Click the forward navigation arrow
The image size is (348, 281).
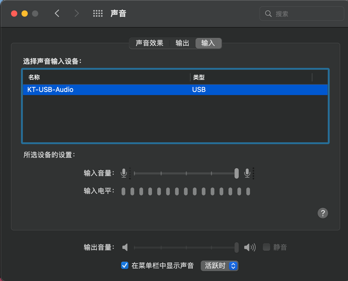(x=77, y=13)
